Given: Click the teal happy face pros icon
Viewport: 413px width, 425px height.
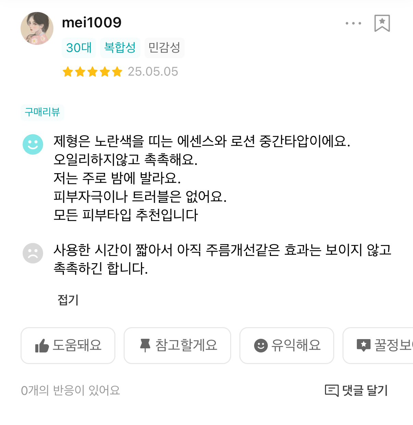Looking at the screenshot, I should (x=33, y=144).
